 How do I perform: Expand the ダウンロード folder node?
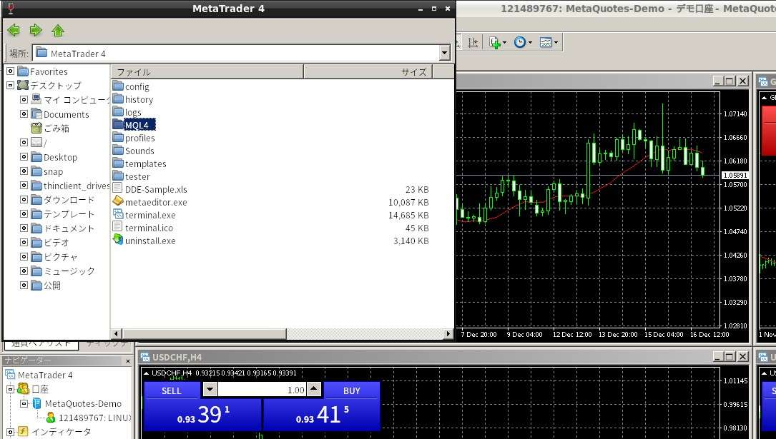24,199
